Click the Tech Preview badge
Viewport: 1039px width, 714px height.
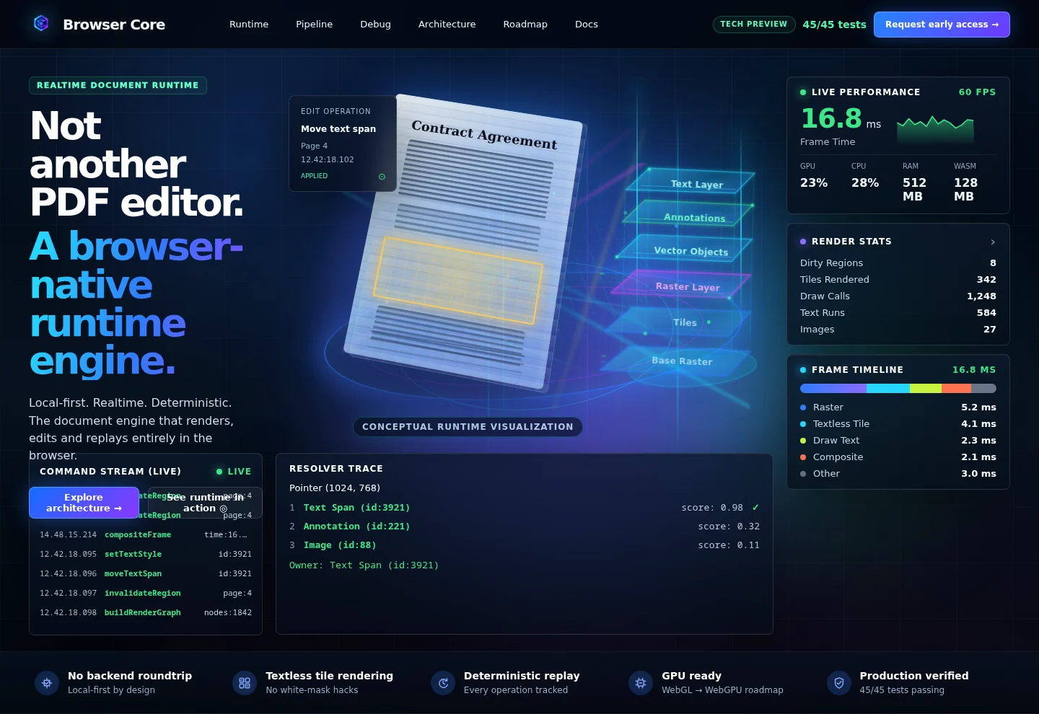coord(754,25)
